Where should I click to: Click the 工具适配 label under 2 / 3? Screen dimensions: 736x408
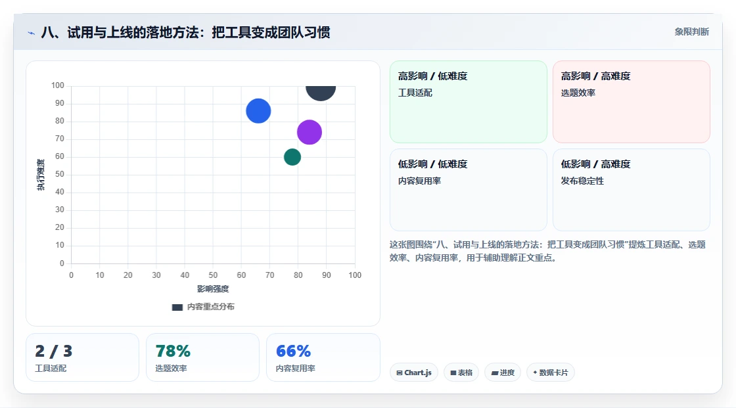(51, 369)
